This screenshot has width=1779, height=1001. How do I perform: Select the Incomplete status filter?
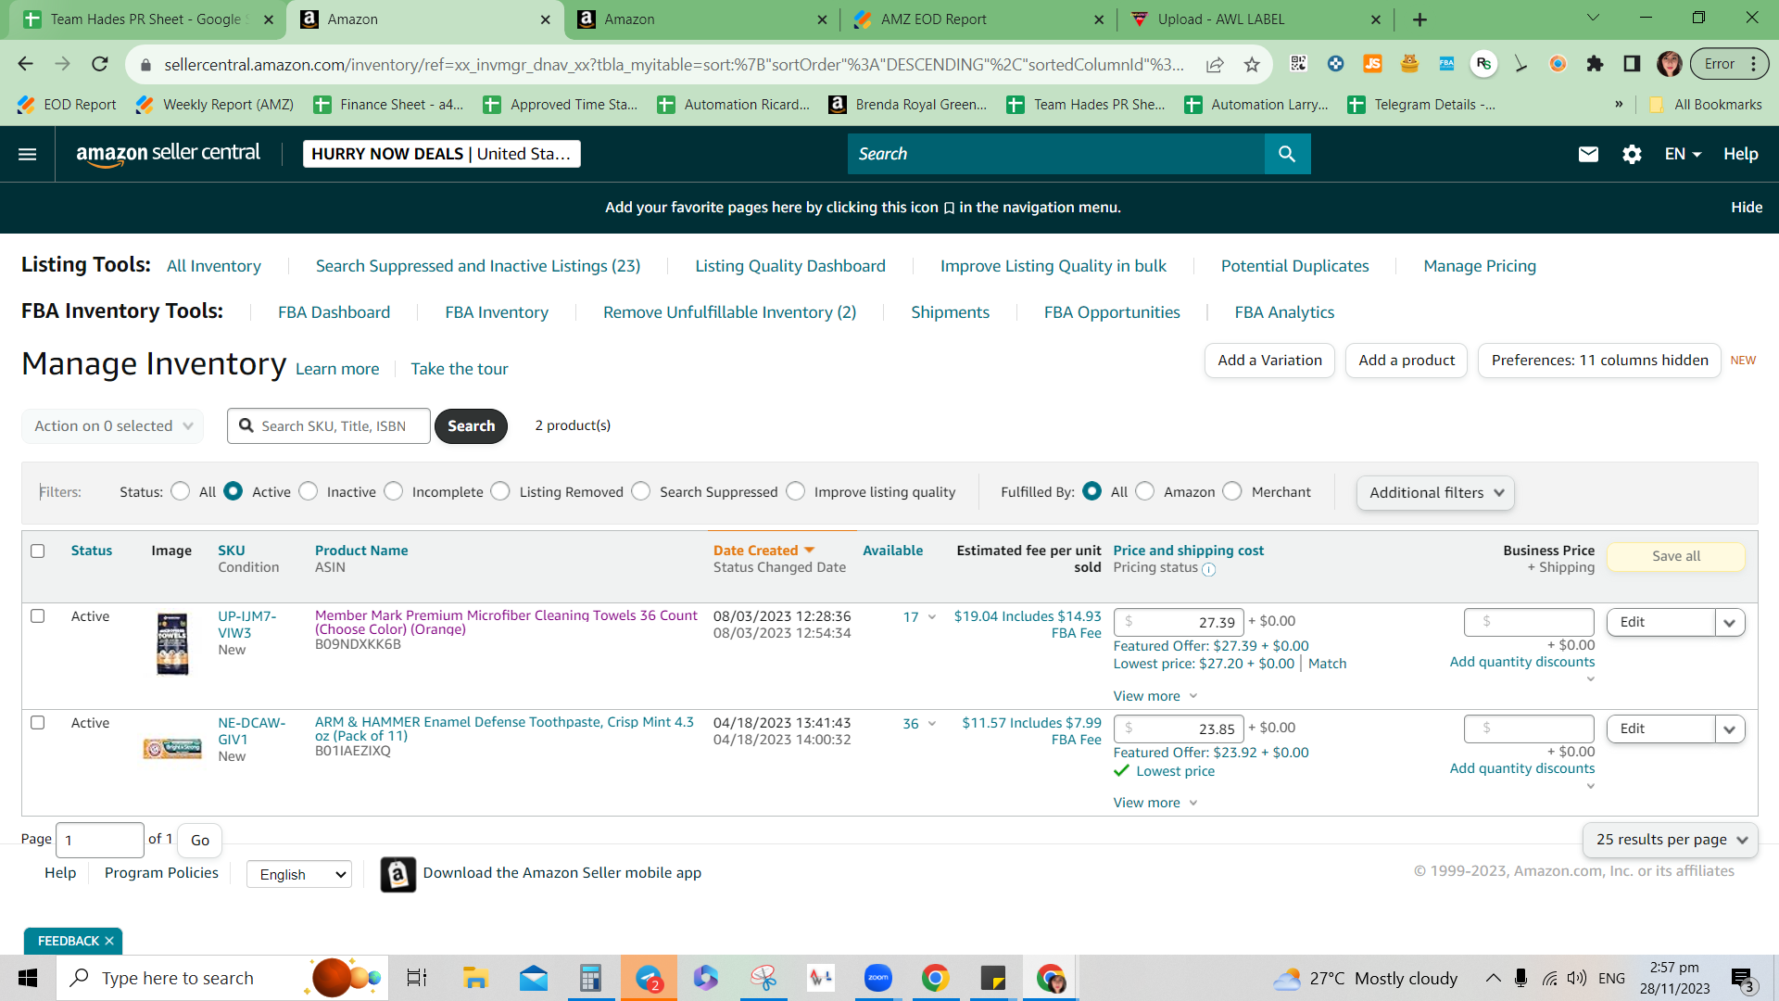tap(394, 491)
